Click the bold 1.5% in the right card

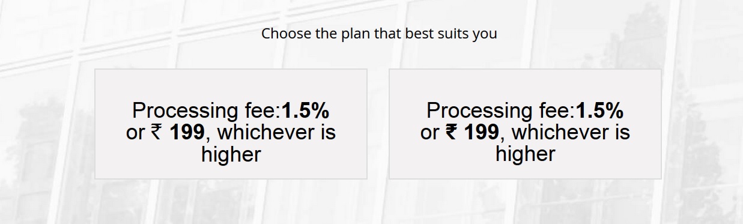[x=599, y=110]
